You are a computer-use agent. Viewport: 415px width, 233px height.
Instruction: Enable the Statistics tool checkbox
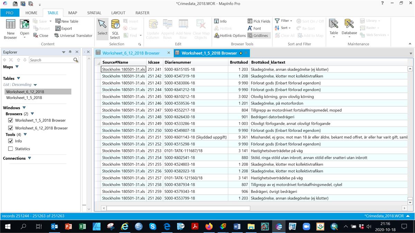click(10, 149)
